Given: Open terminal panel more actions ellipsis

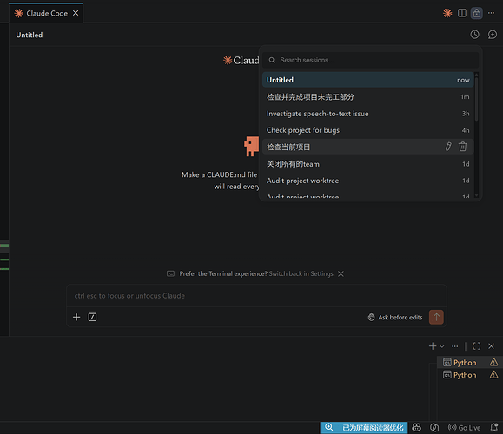Looking at the screenshot, I should click(455, 346).
